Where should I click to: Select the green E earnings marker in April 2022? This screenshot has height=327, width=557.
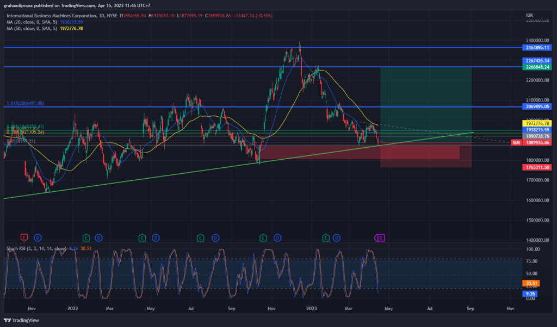click(x=142, y=237)
